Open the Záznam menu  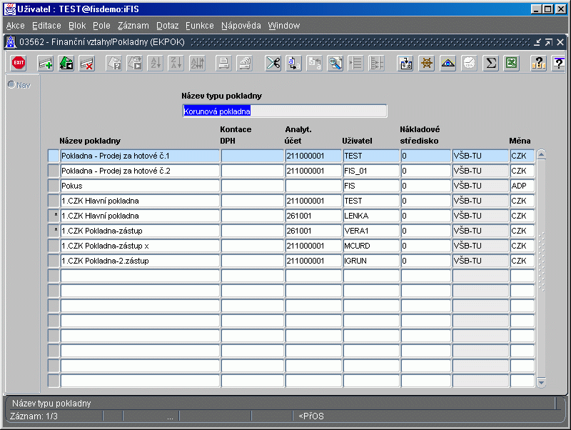133,26
